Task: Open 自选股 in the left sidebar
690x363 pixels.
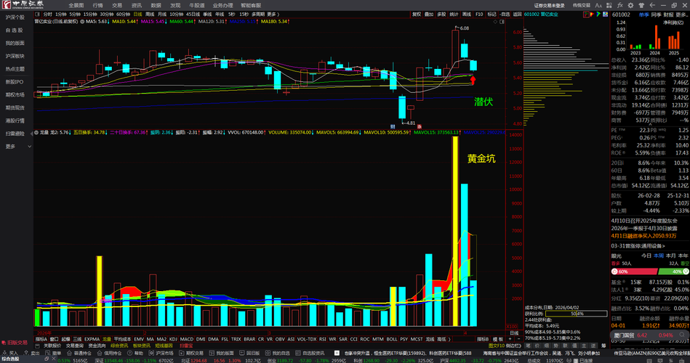Action: pyautogui.click(x=14, y=30)
